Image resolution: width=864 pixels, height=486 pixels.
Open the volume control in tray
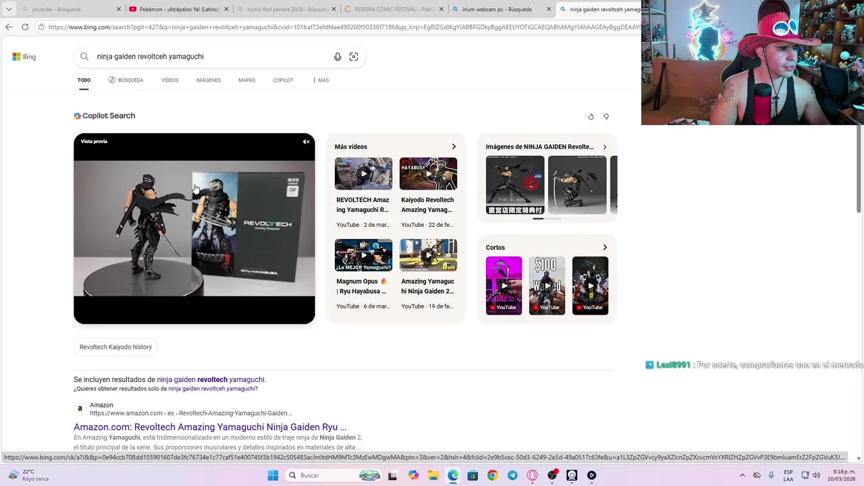click(x=817, y=475)
